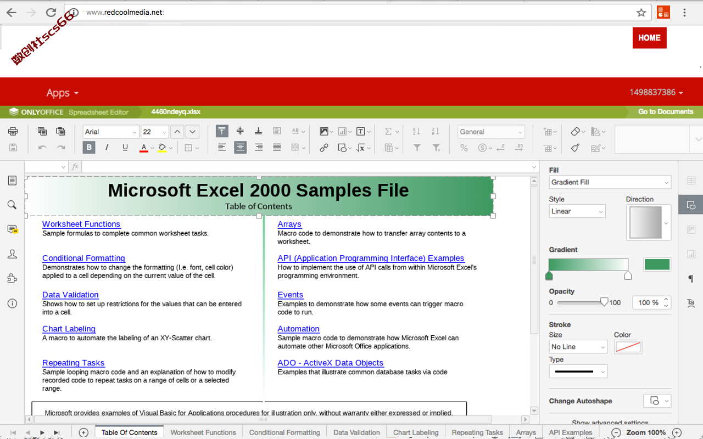
Task: Open Text Art settings in right sidebar
Action: [691, 303]
